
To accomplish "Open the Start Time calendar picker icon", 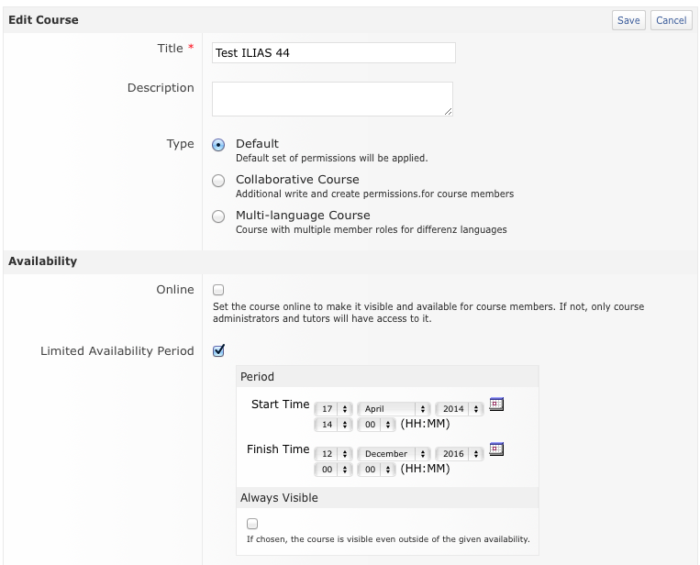I will pos(496,404).
